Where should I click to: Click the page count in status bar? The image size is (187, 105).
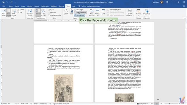coord(5,104)
